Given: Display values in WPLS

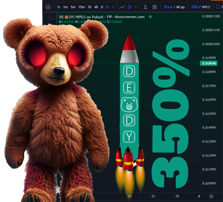Looking at the screenshot, I should pyautogui.click(x=206, y=7).
